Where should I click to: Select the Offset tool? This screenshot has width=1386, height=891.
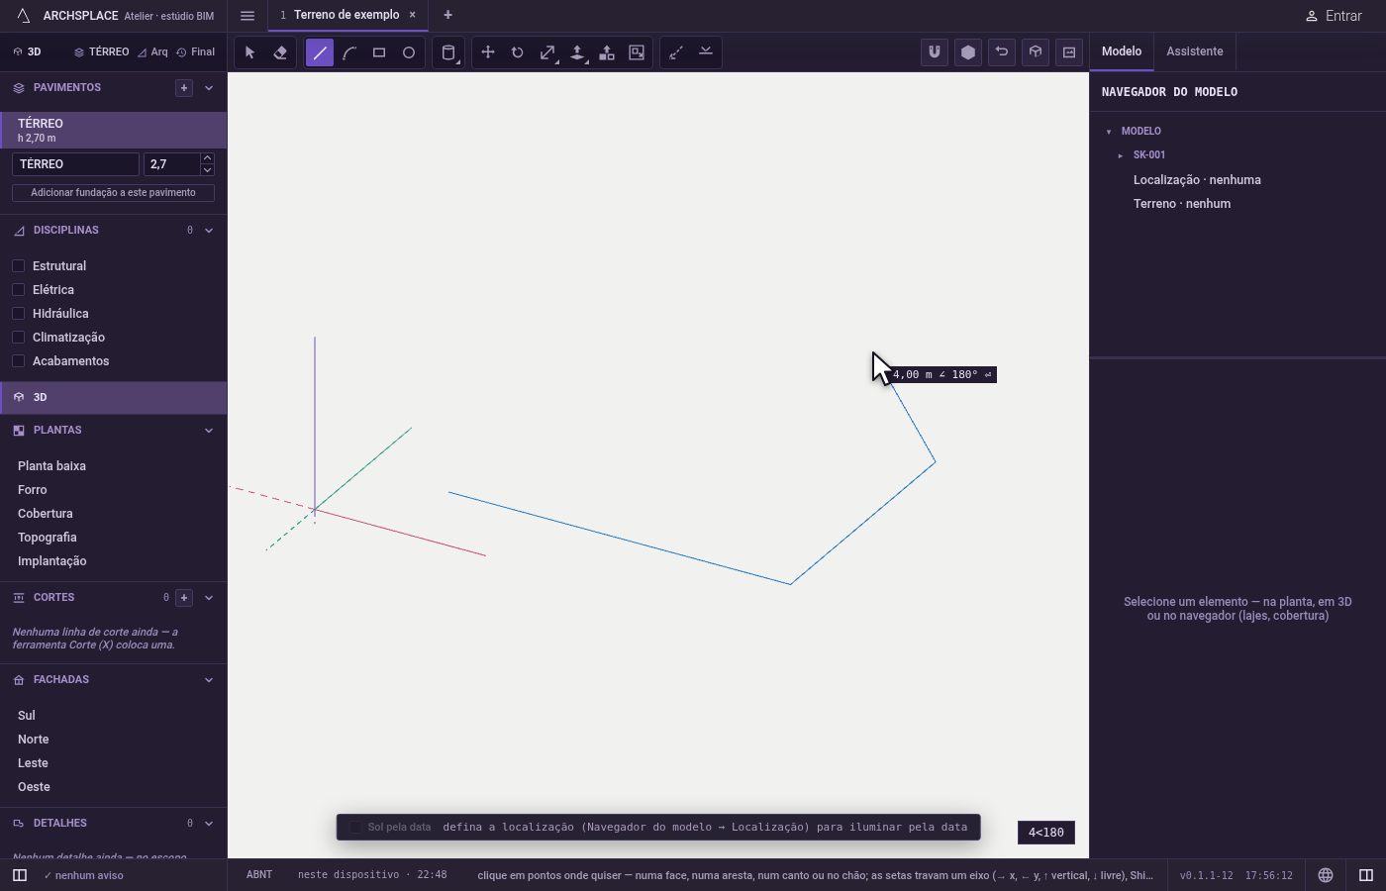pyautogui.click(x=637, y=52)
